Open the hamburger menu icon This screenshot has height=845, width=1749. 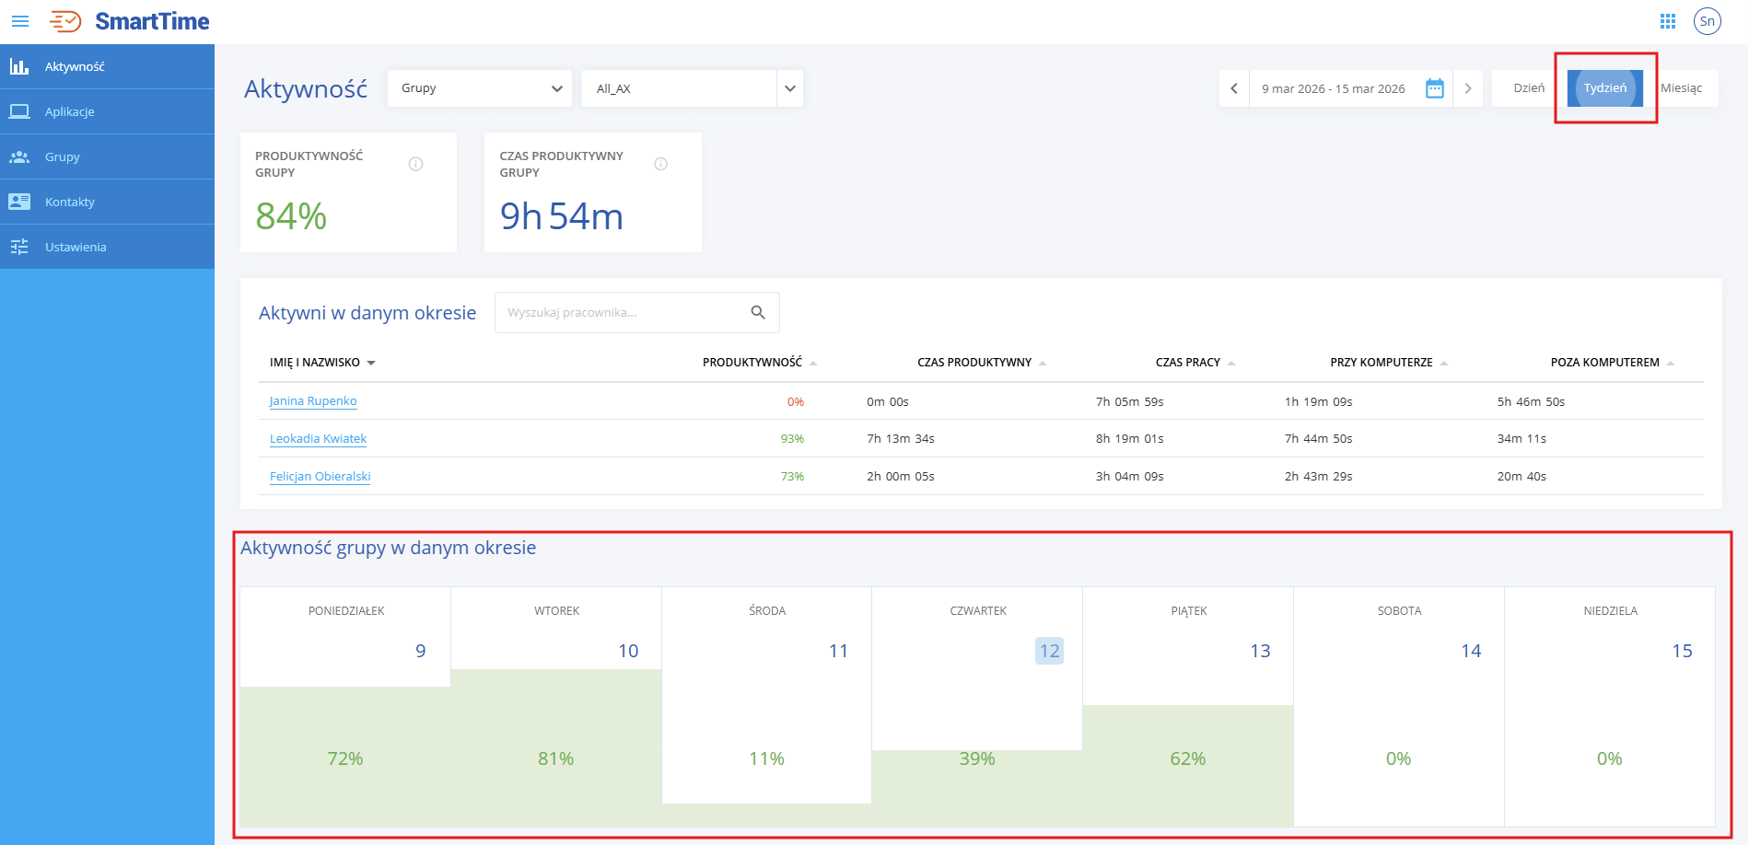pyautogui.click(x=20, y=21)
